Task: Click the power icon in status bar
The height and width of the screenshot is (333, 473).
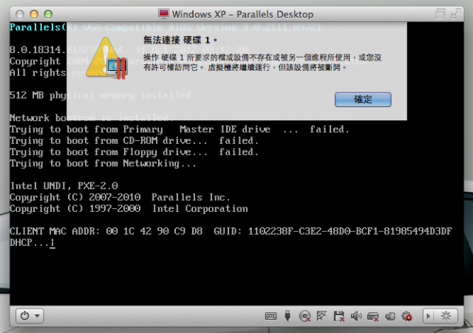Action: (x=24, y=316)
